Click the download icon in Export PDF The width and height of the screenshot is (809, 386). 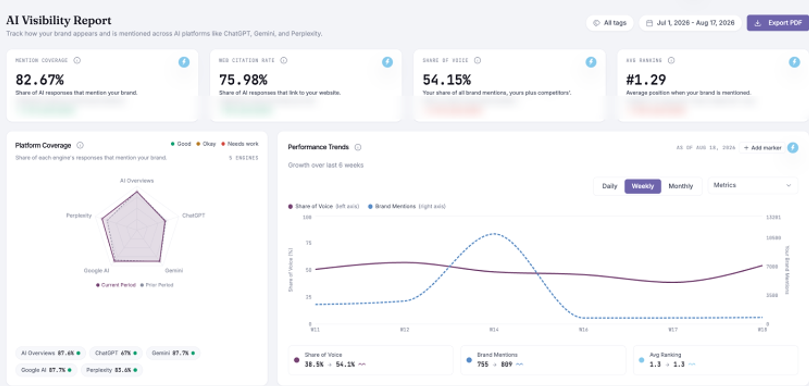pos(757,23)
